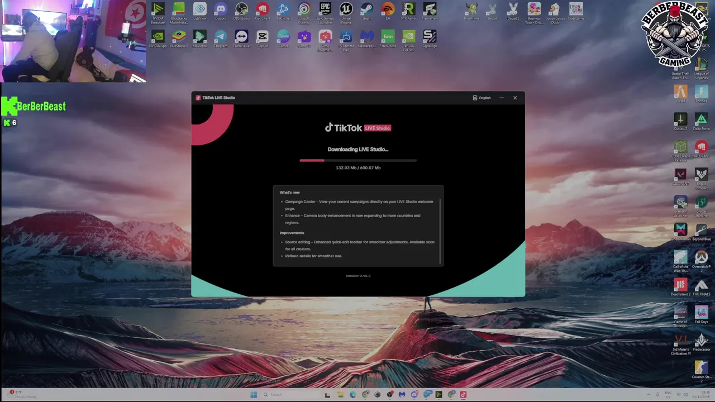Launch Overwatch 2 from the desktop

click(701, 261)
